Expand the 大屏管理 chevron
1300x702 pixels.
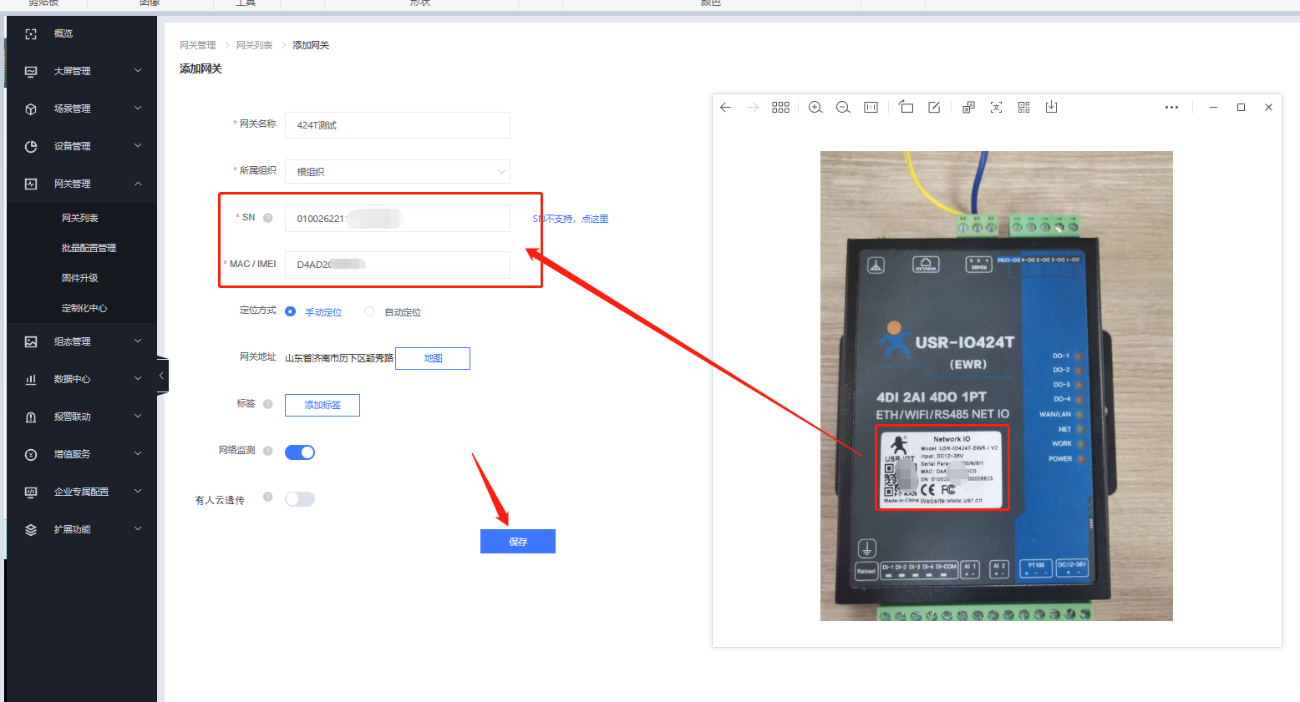138,71
